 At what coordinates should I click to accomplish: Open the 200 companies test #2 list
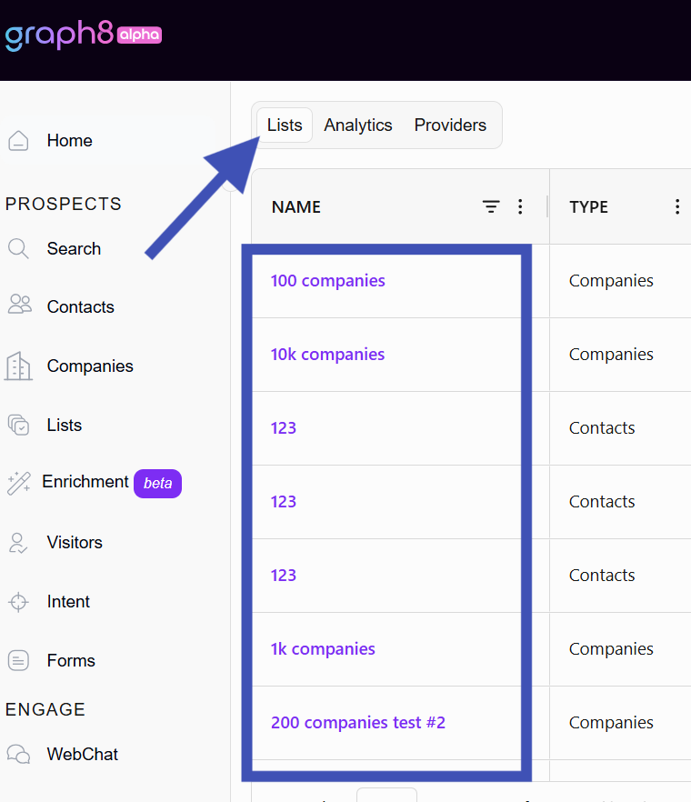click(358, 723)
